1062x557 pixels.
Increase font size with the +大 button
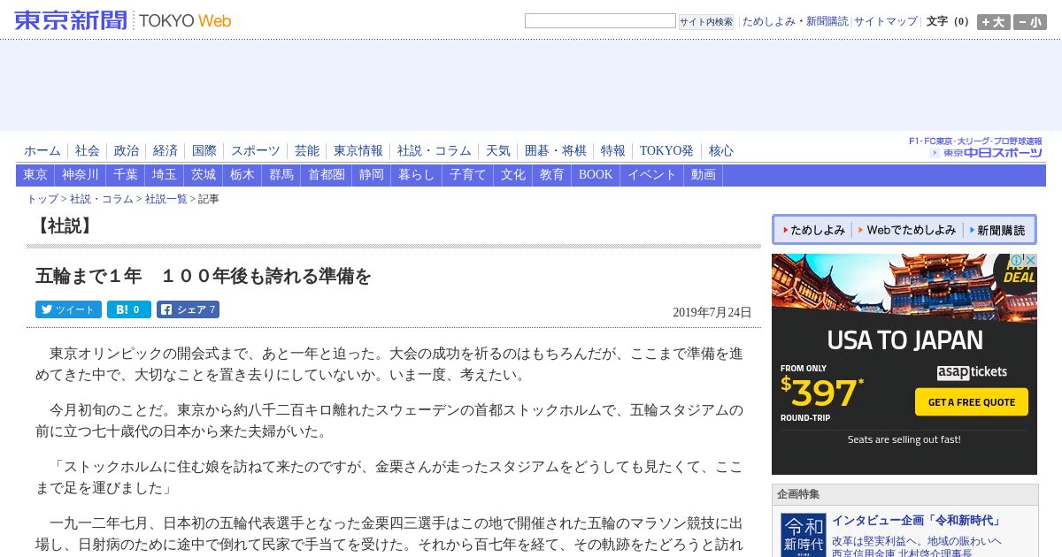pyautogui.click(x=993, y=22)
